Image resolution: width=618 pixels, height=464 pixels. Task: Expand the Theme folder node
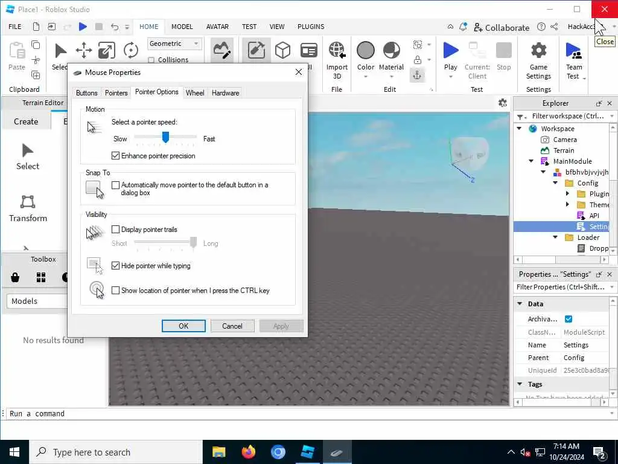tap(567, 204)
